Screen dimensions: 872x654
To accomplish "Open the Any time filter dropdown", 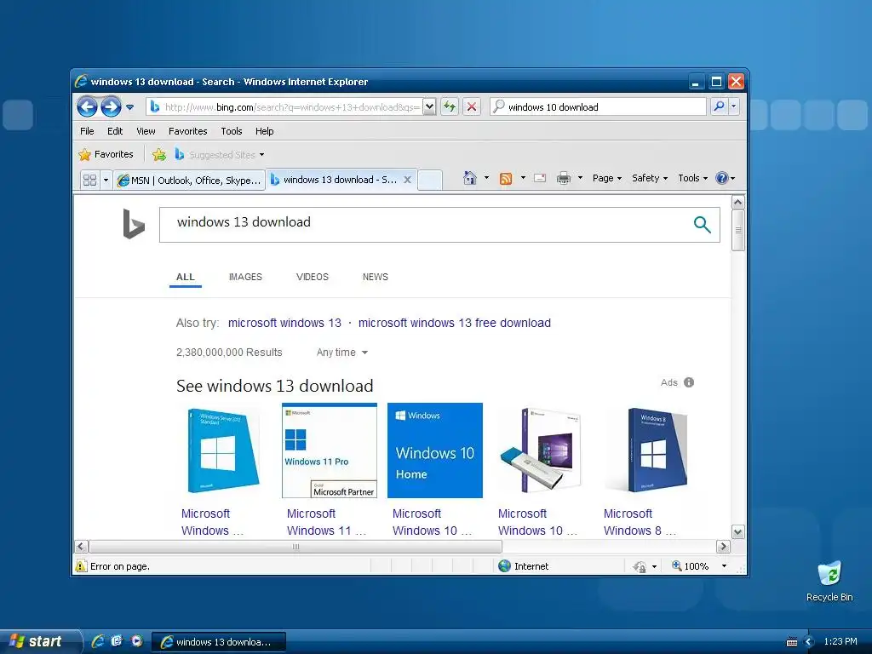I will pyautogui.click(x=342, y=352).
